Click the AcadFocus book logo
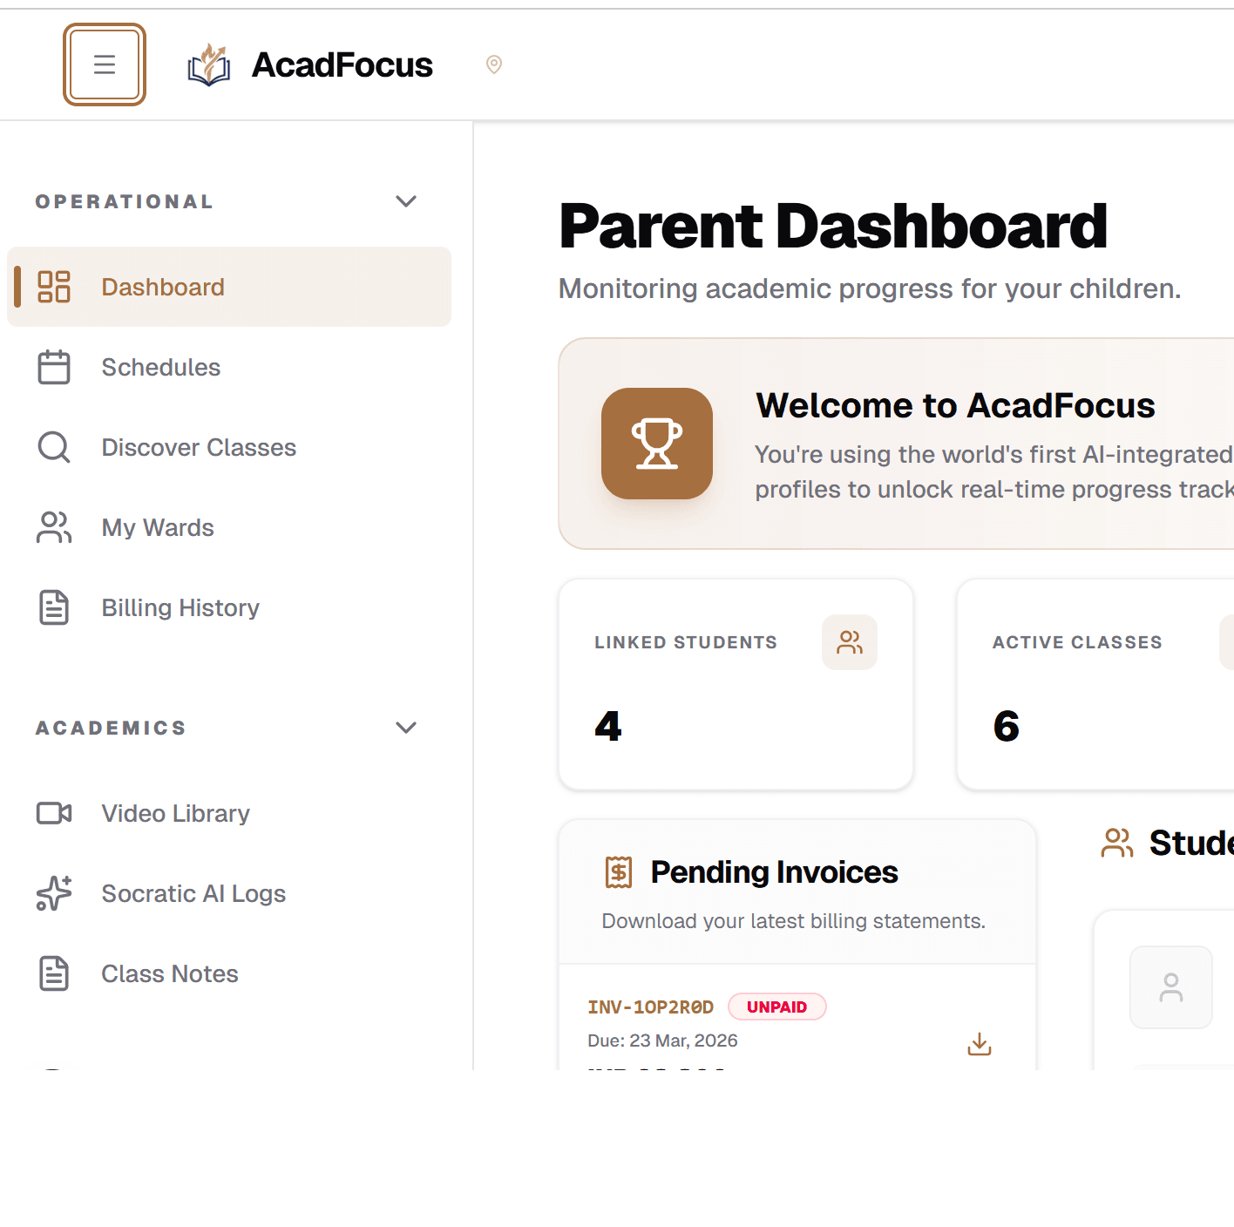This screenshot has width=1234, height=1227. pyautogui.click(x=208, y=64)
